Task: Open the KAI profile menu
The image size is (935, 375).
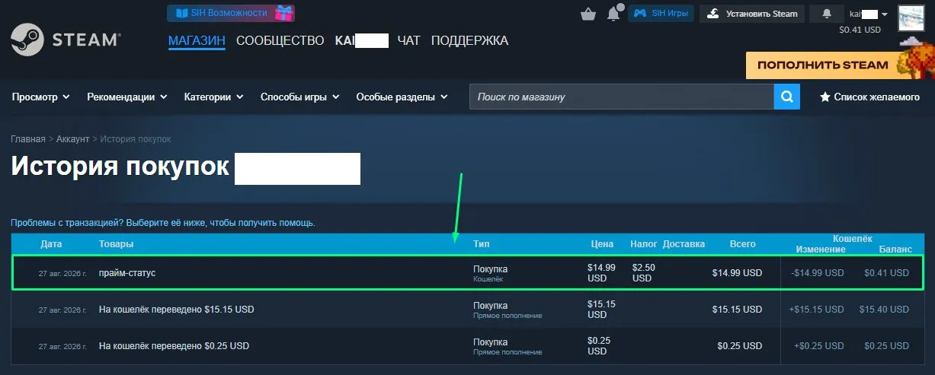Action: point(362,40)
